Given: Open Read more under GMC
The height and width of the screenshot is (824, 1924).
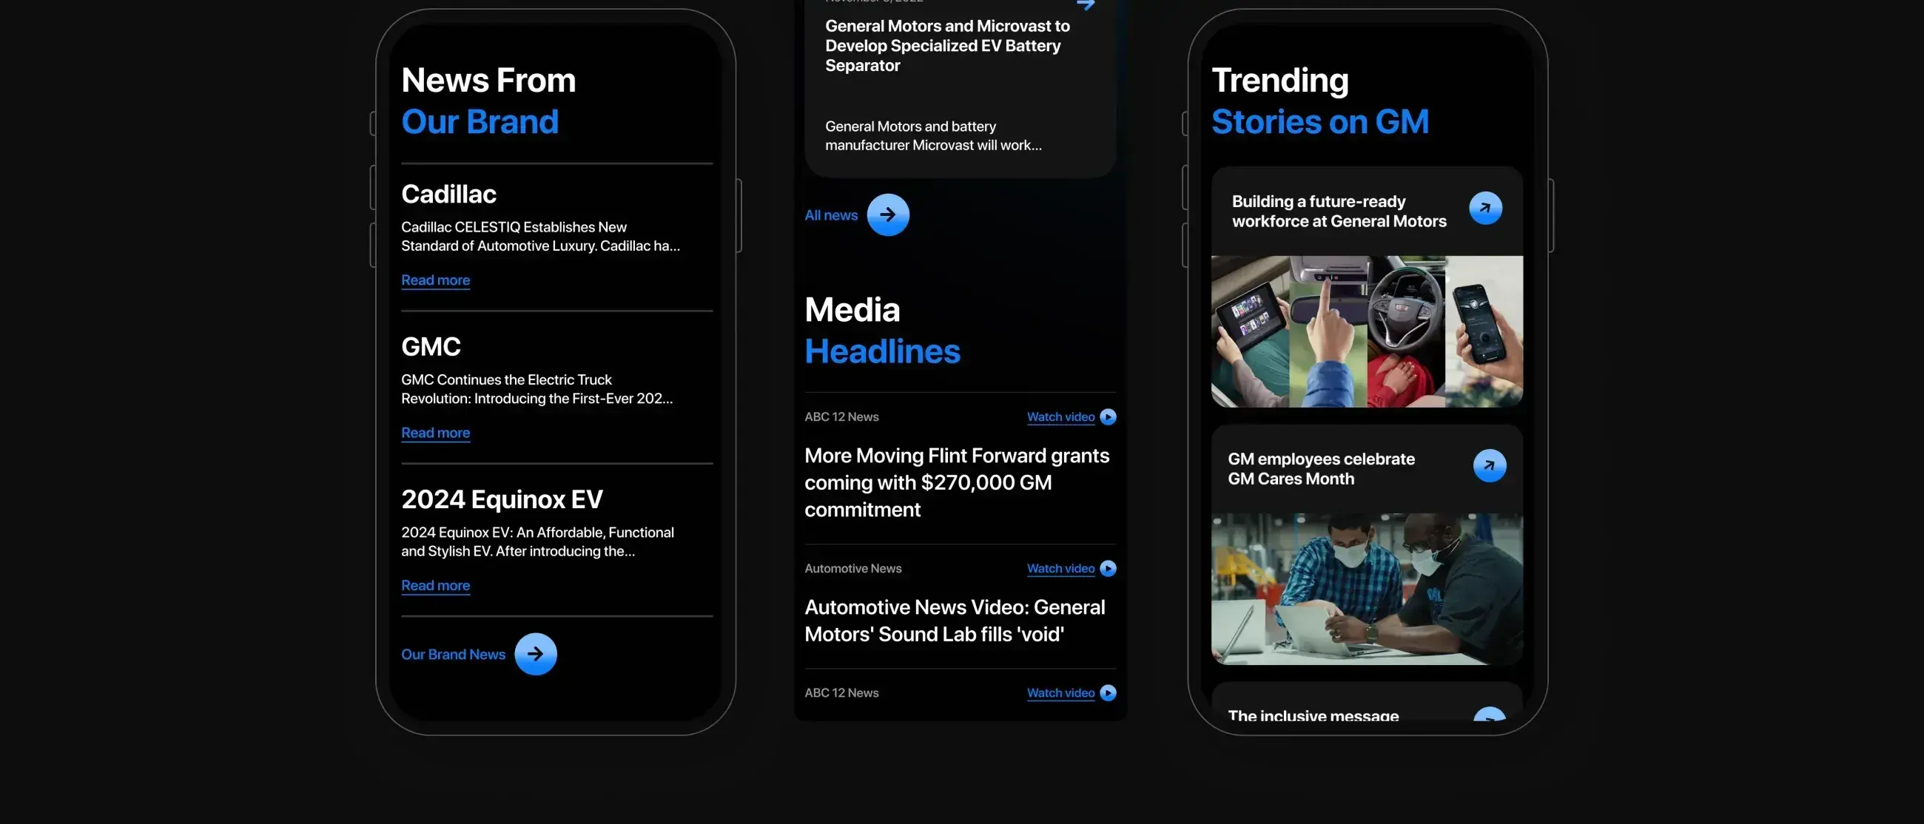Looking at the screenshot, I should pyautogui.click(x=435, y=433).
